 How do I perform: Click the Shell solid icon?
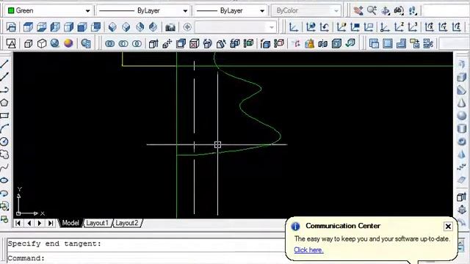tap(336, 44)
